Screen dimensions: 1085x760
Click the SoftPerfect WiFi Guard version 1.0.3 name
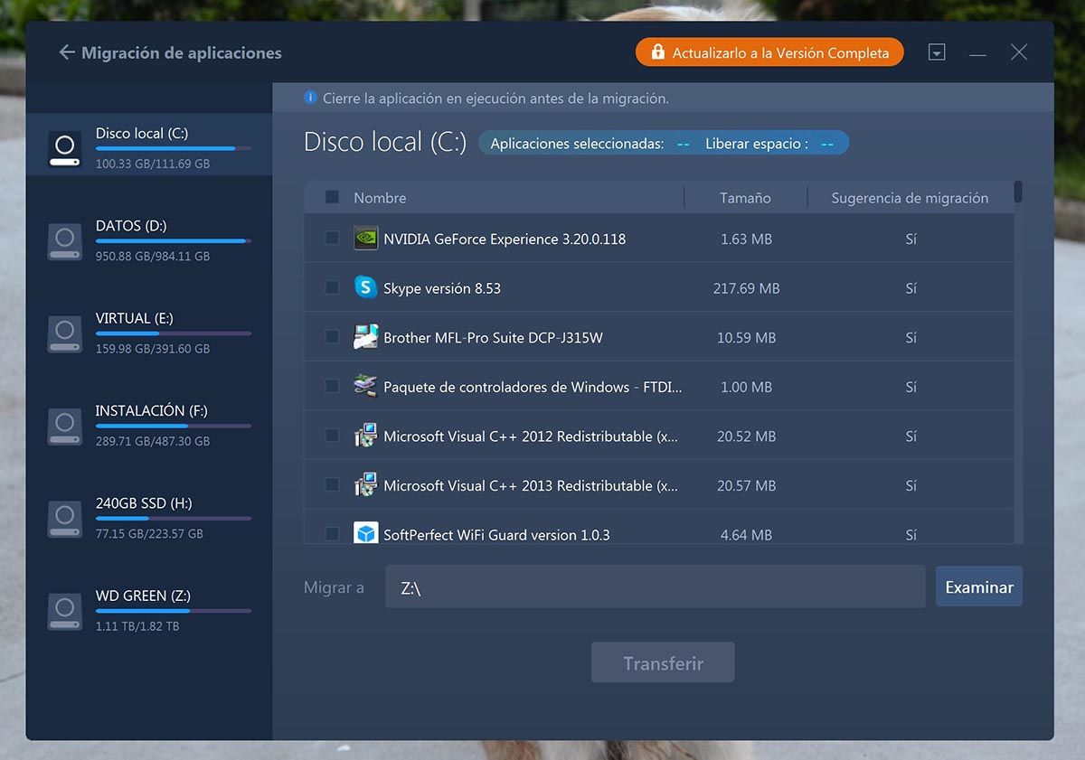coord(496,534)
